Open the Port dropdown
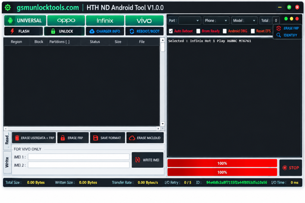The height and width of the screenshot is (203, 305). (190, 21)
